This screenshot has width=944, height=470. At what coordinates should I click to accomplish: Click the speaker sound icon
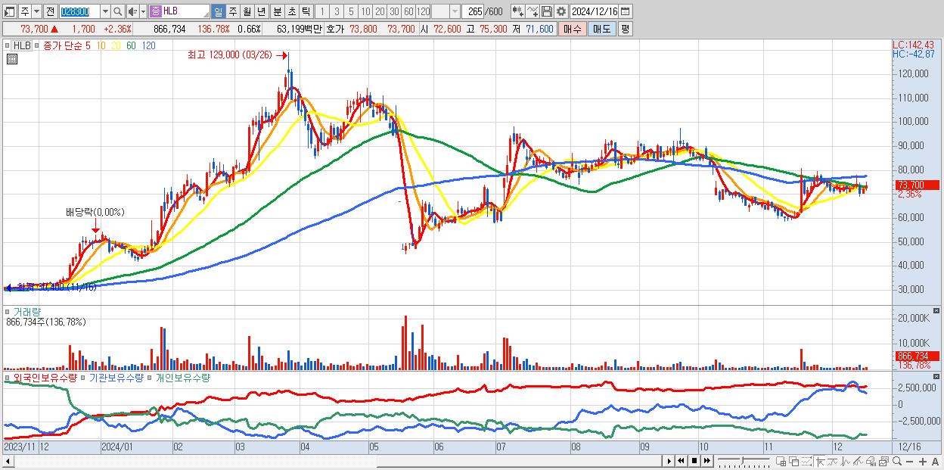[132, 11]
